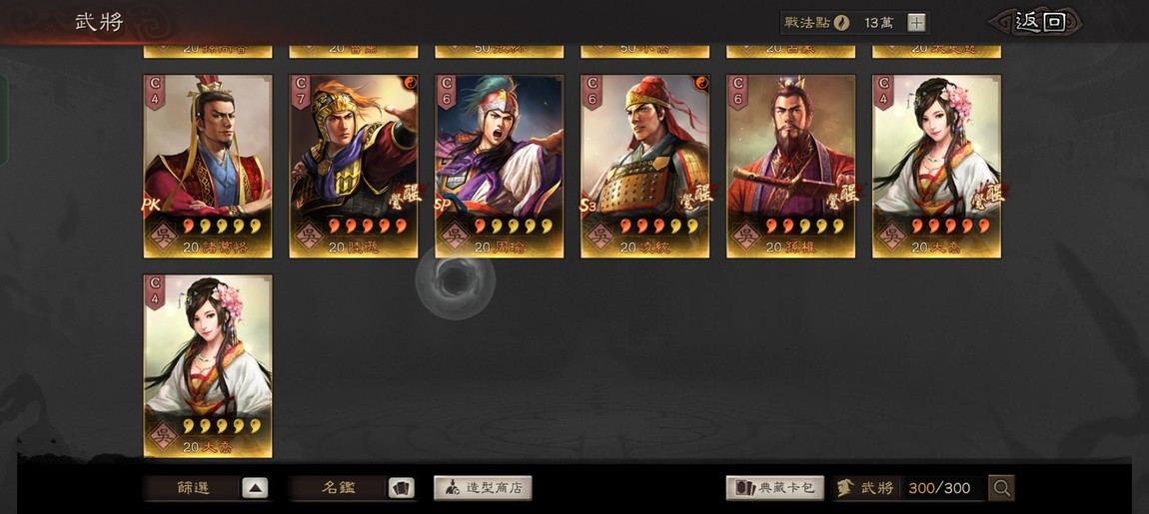Viewport: 1149px width, 514px height.
Task: Select the awakened 大喬 card in top row
Action: click(x=936, y=167)
